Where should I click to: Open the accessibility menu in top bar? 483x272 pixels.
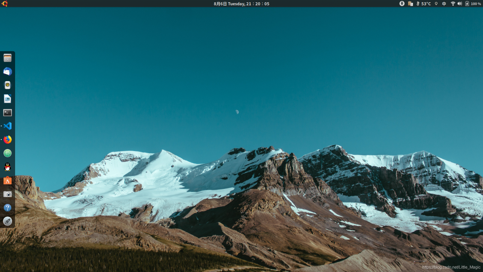tap(402, 3)
